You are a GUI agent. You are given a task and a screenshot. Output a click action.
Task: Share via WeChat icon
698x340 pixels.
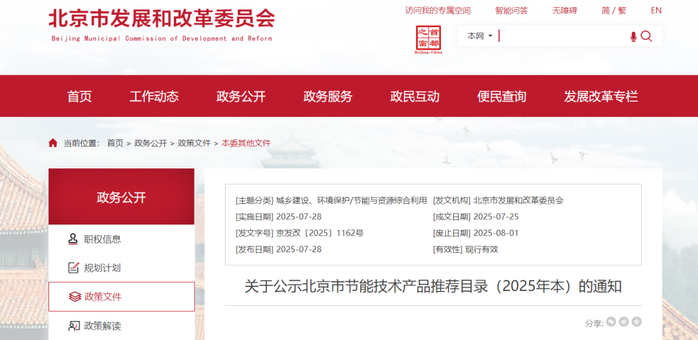click(611, 321)
